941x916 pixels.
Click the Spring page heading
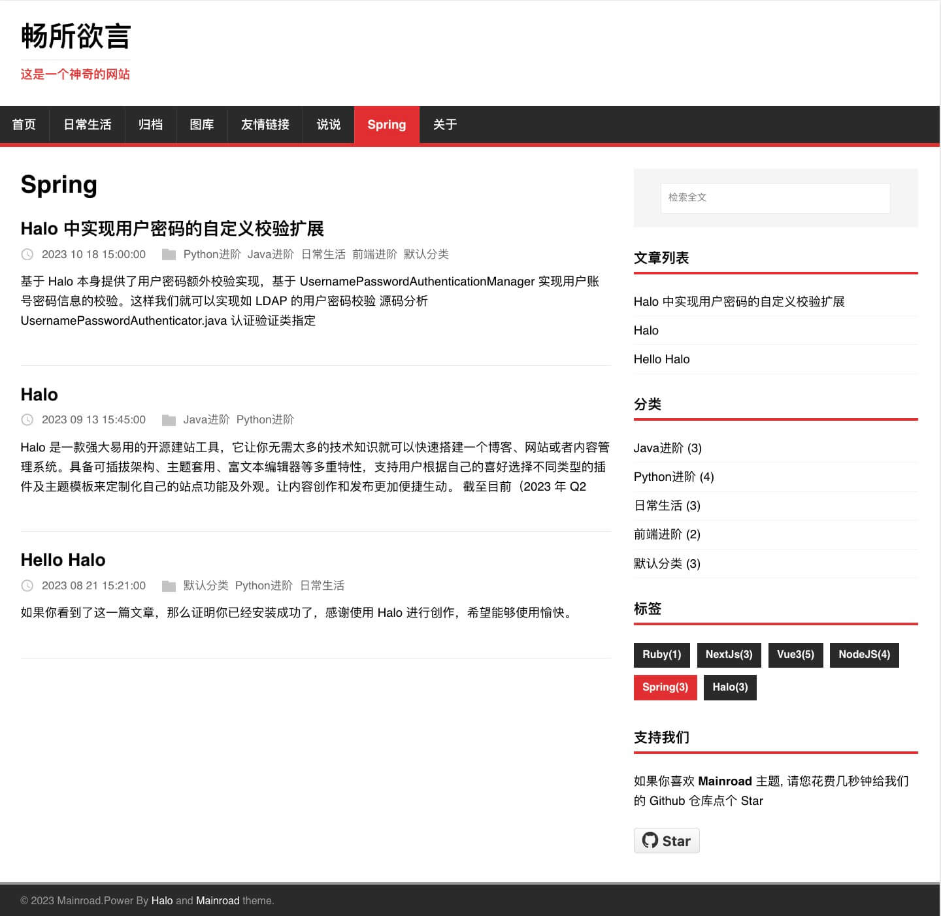59,185
